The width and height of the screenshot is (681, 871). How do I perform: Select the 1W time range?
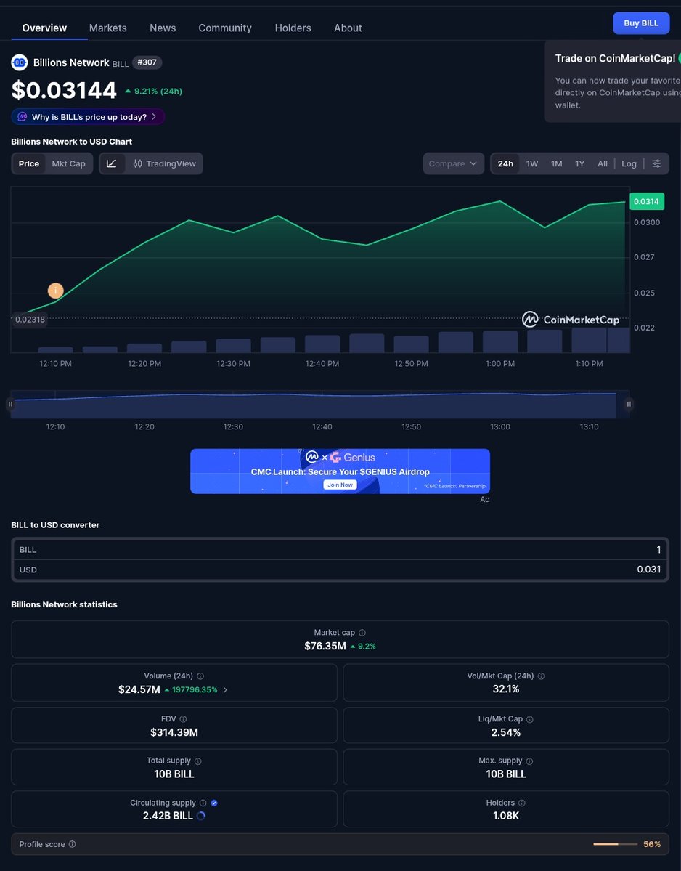click(532, 164)
